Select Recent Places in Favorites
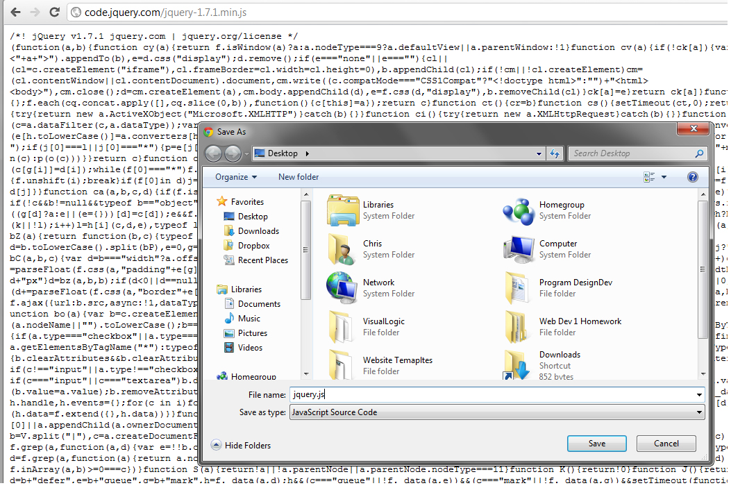The height and width of the screenshot is (488, 731). (262, 260)
